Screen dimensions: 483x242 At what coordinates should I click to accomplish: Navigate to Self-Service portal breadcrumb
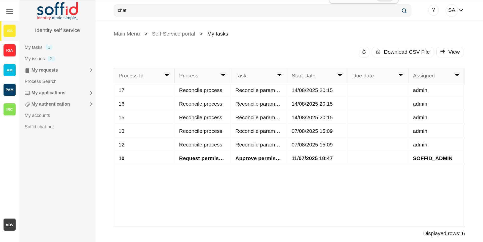click(173, 34)
